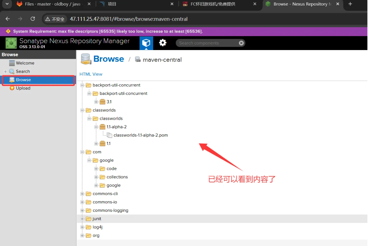Expand the code folder
The width and height of the screenshot is (368, 246).
[96, 169]
